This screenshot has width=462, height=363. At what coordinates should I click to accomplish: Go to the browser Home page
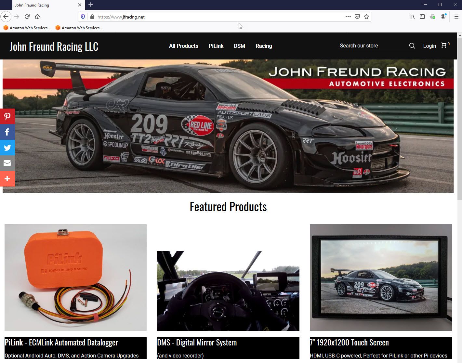37,17
